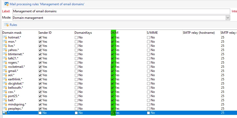The width and height of the screenshot is (237, 118).
Task: Enable DomainKeys for bell.*
Action: (76, 100)
